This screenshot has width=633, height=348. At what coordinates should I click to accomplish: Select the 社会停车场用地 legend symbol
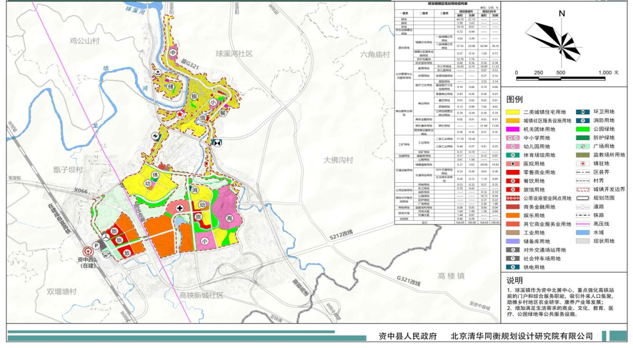click(513, 258)
